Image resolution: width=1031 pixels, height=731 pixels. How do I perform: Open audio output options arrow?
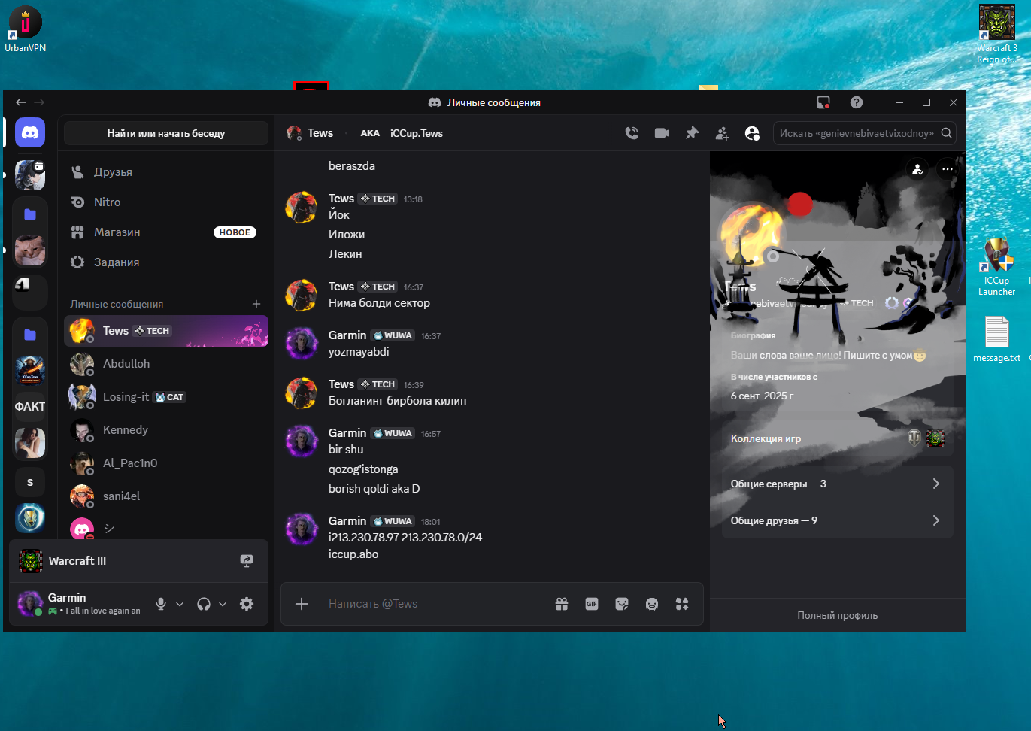[x=223, y=604]
